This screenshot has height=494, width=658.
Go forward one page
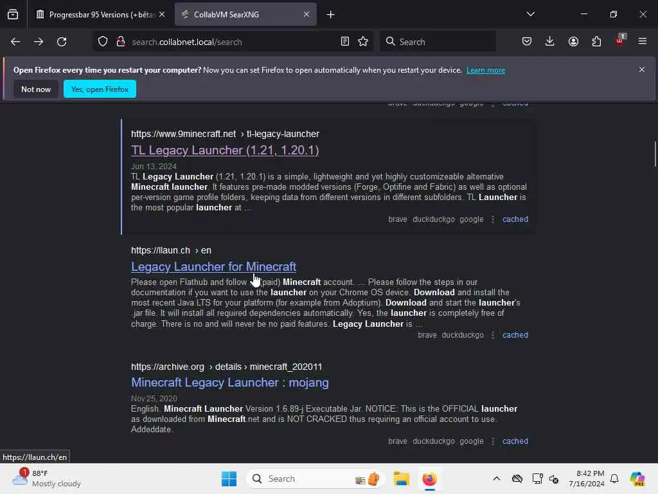pyautogui.click(x=39, y=42)
